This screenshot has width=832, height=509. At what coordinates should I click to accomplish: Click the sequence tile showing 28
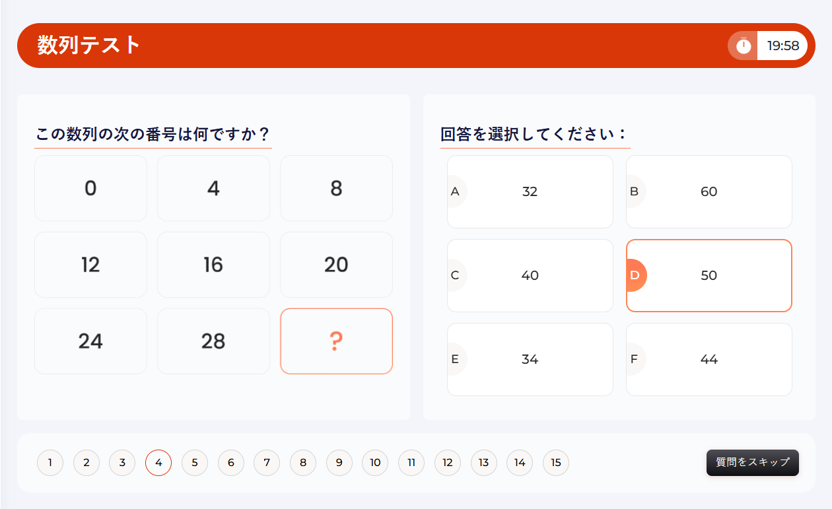point(213,341)
